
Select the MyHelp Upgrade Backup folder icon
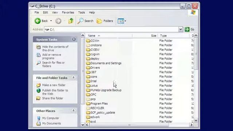pyautogui.click(x=88, y=90)
